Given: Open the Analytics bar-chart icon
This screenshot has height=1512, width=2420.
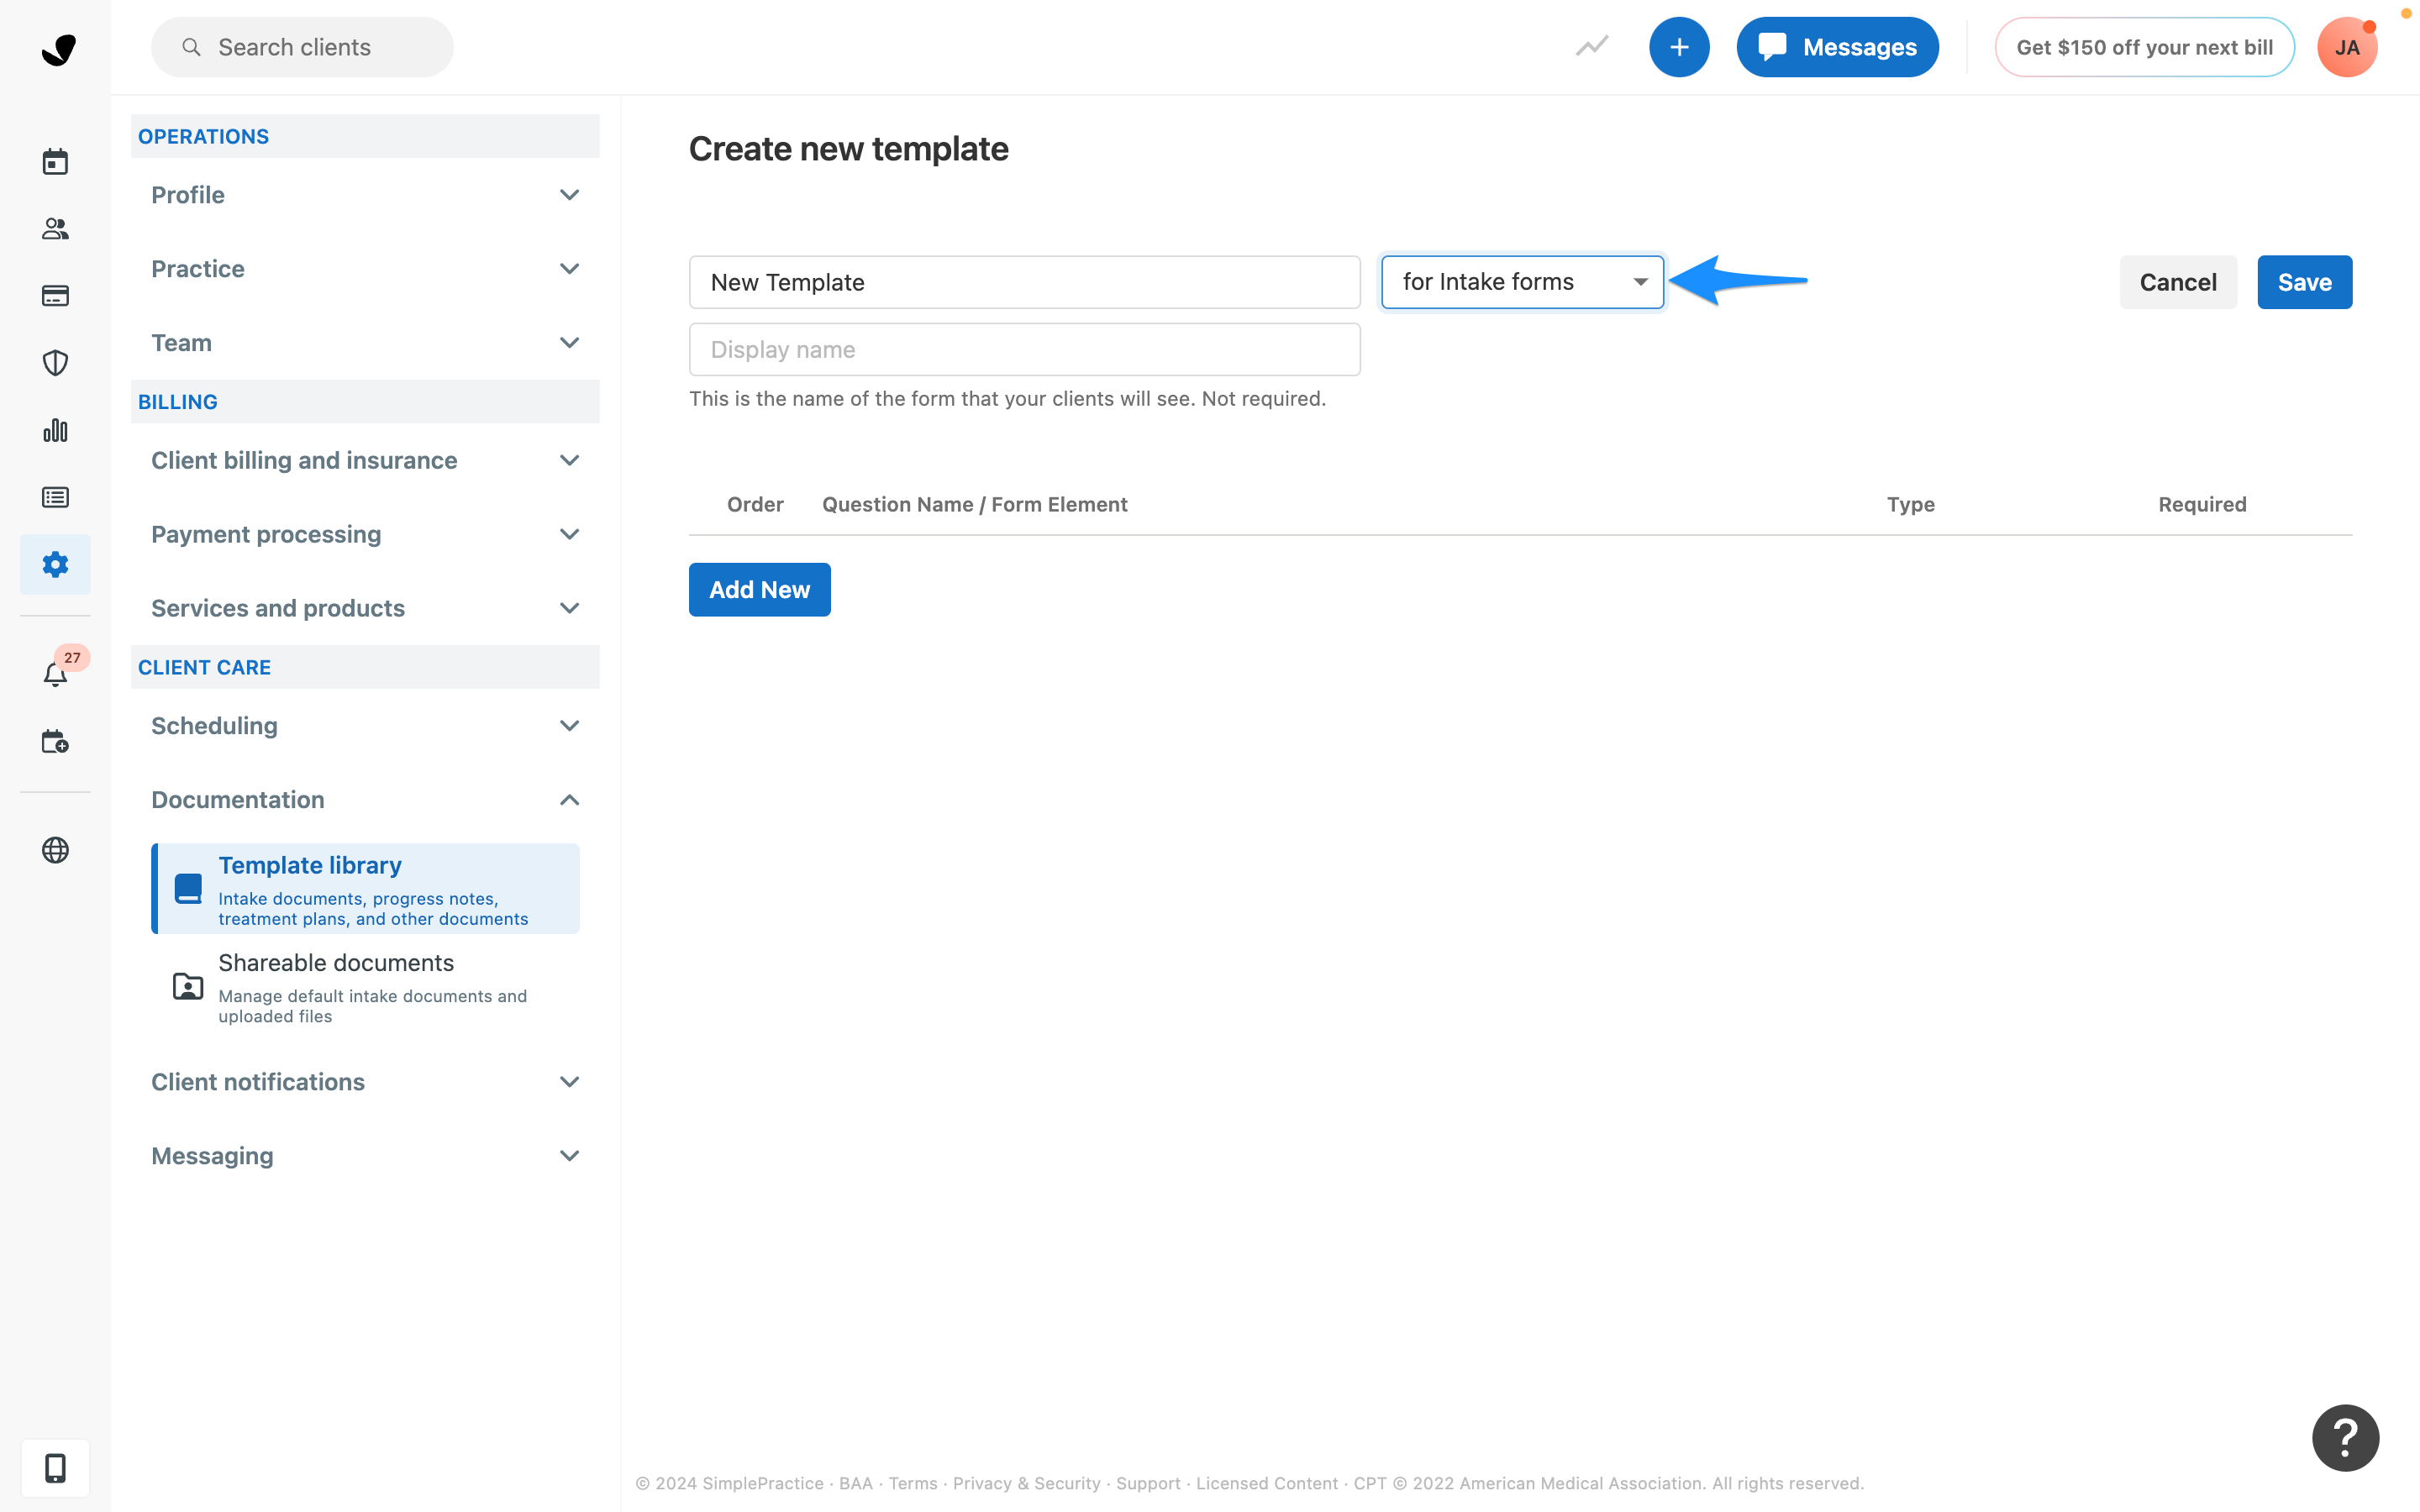Looking at the screenshot, I should (55, 430).
